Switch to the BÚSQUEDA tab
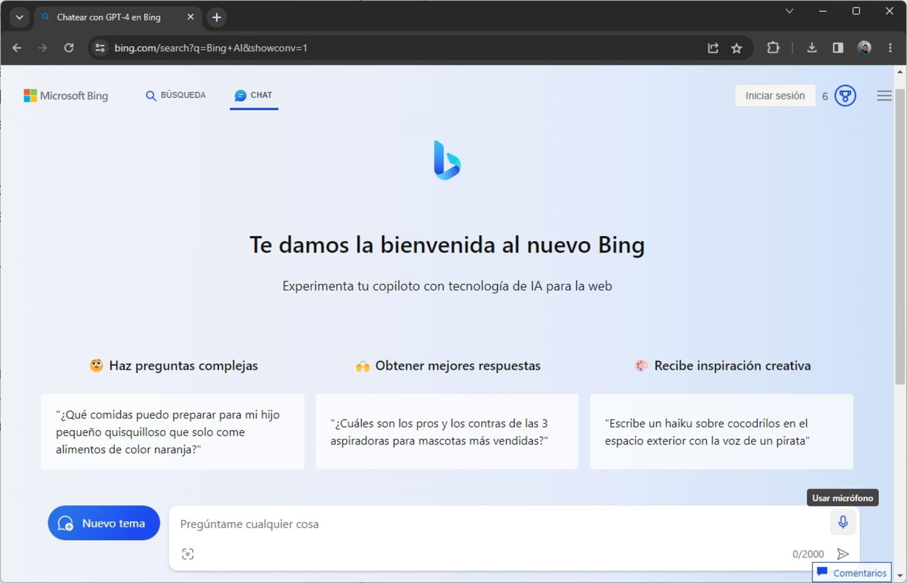This screenshot has width=907, height=583. [176, 95]
